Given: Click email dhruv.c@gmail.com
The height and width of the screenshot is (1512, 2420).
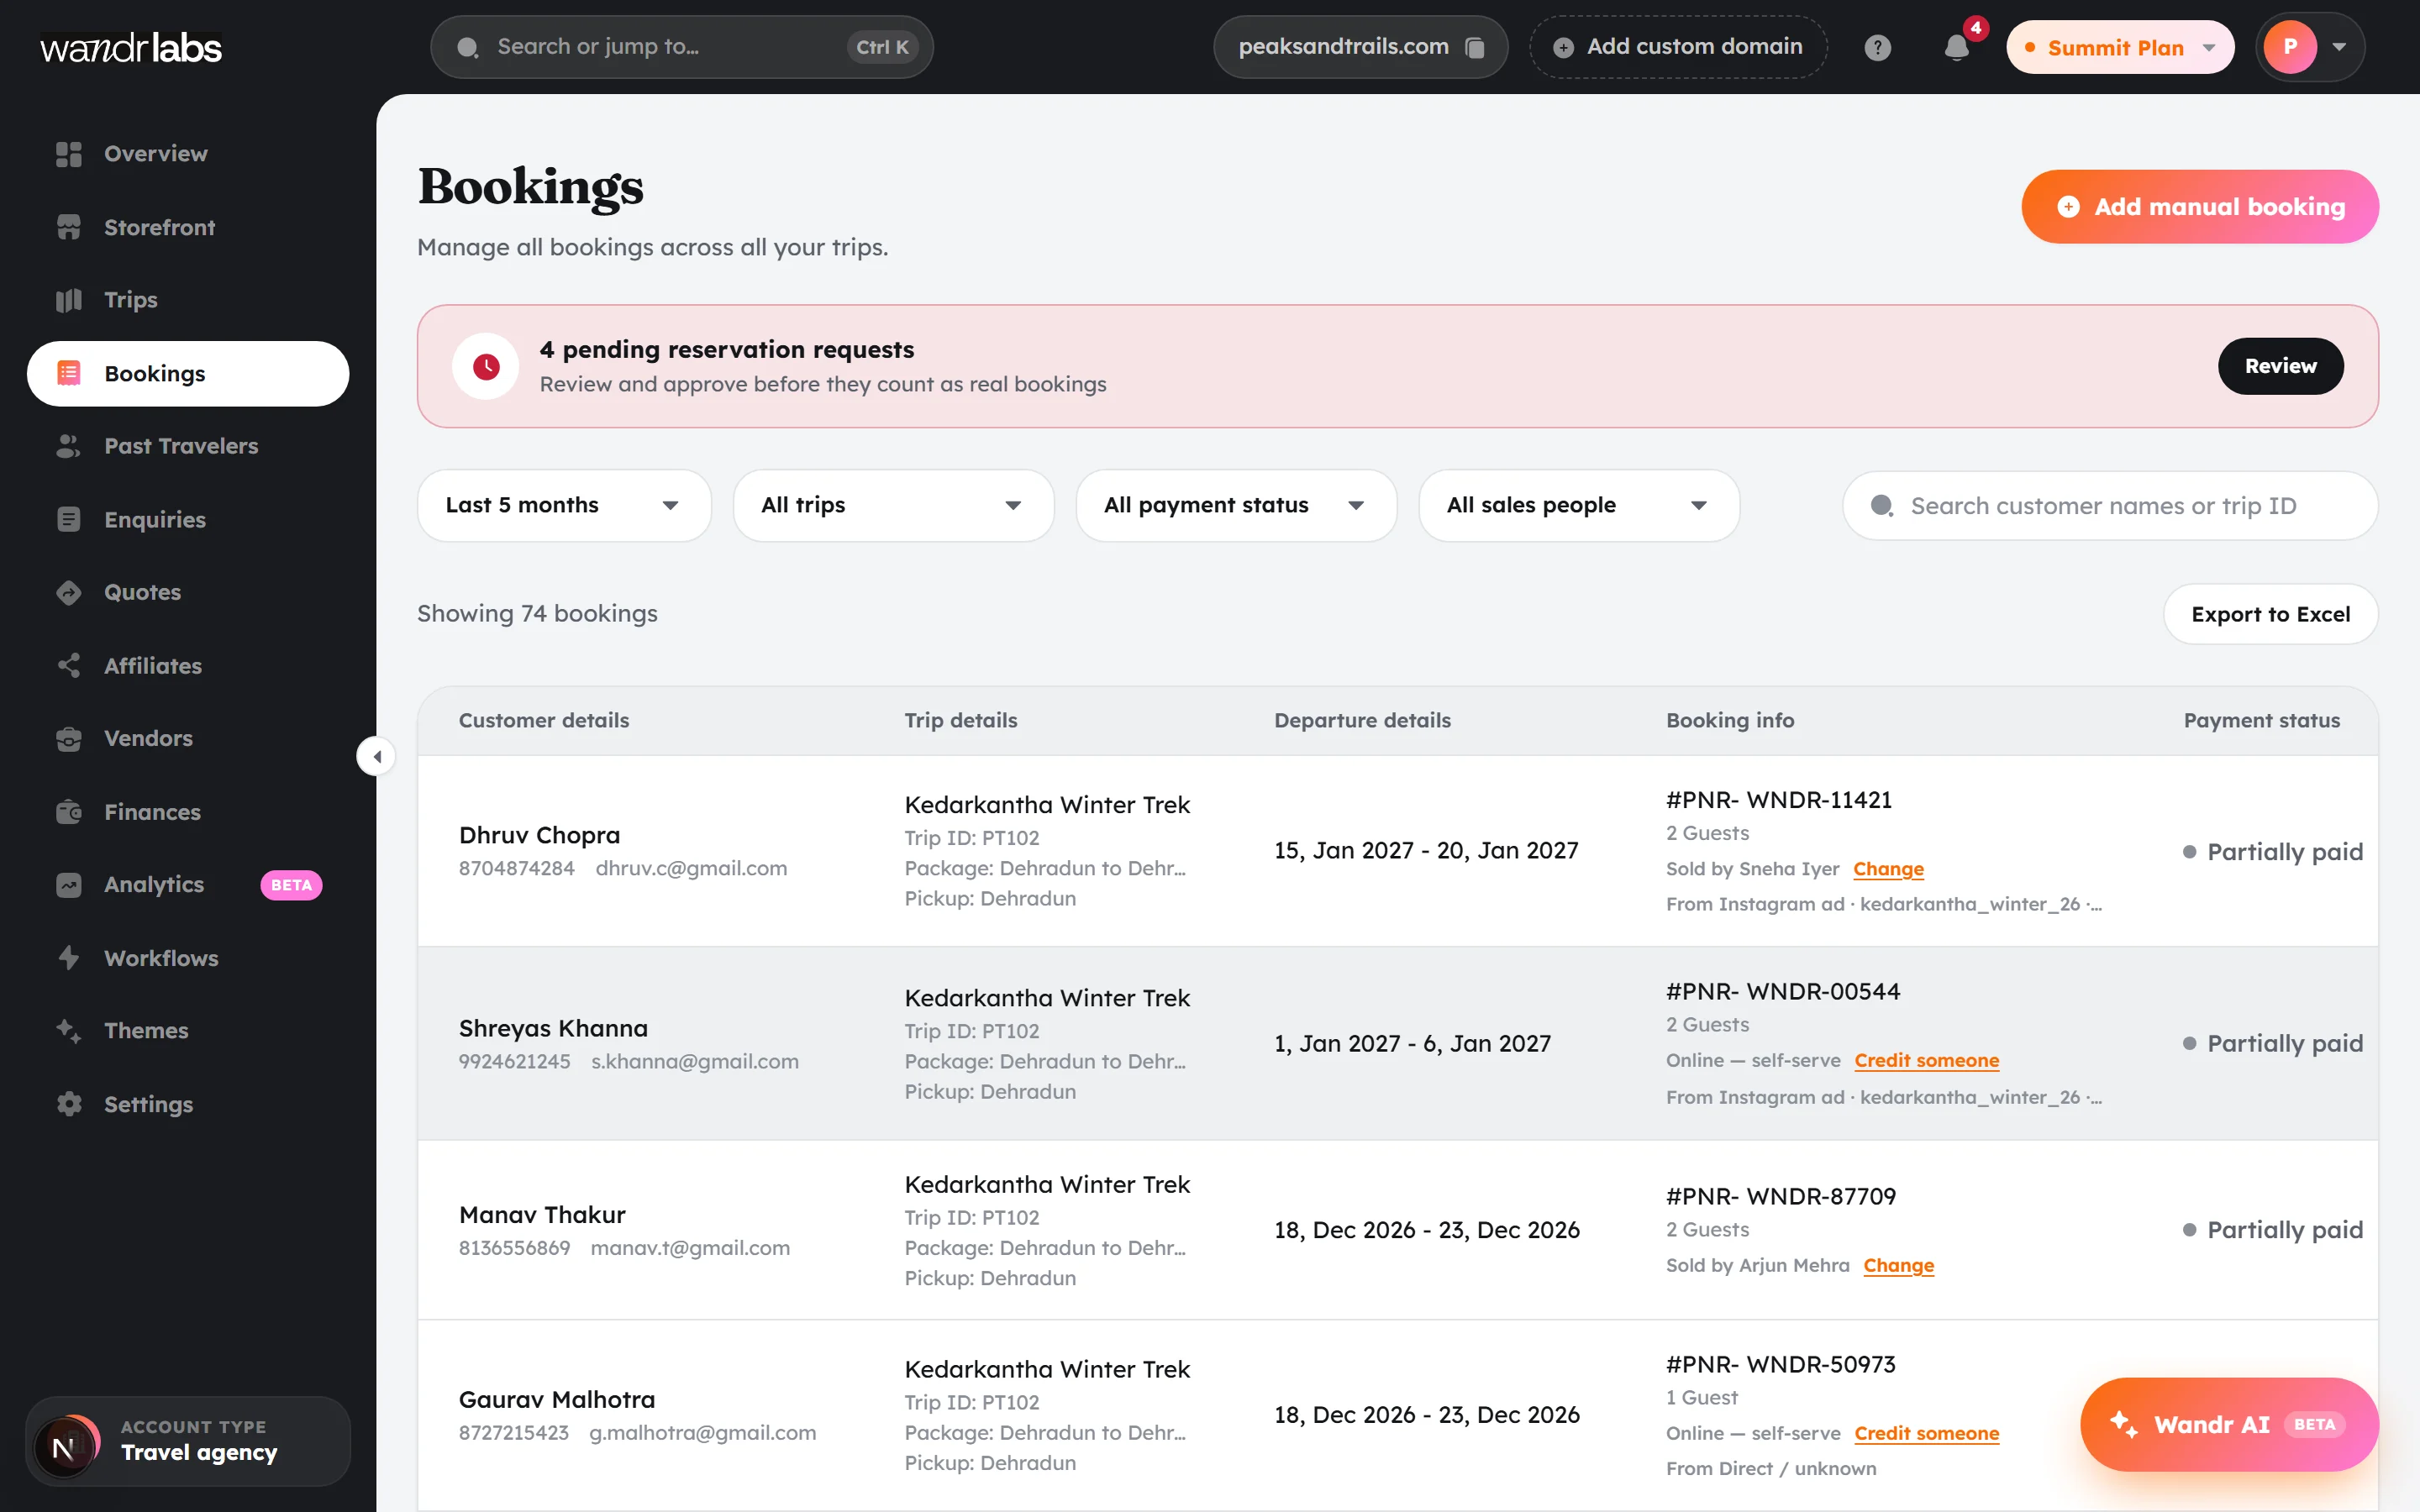Looking at the screenshot, I should pos(691,868).
